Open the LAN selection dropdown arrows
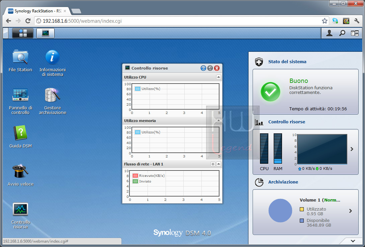The width and height of the screenshot is (365, 247). (x=213, y=164)
